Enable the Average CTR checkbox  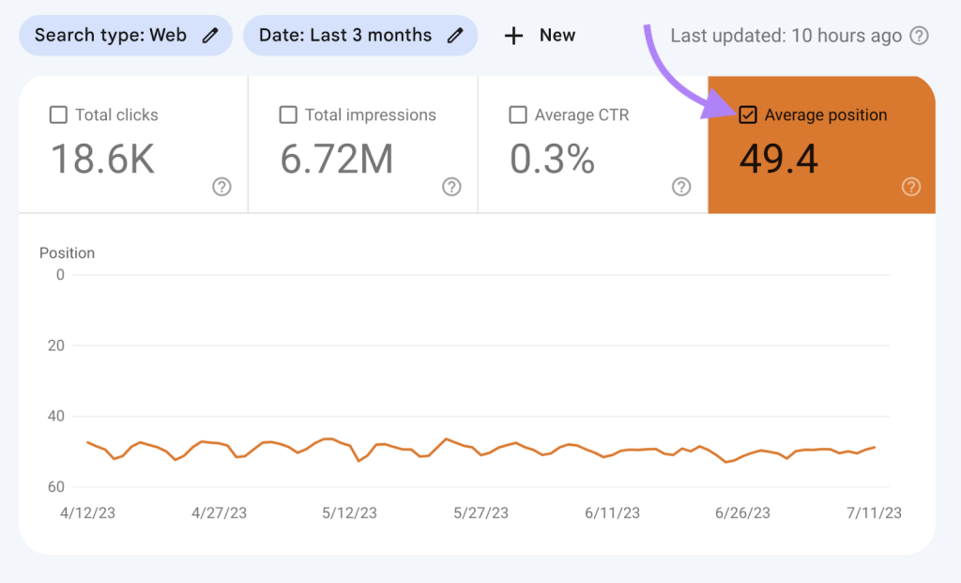518,115
